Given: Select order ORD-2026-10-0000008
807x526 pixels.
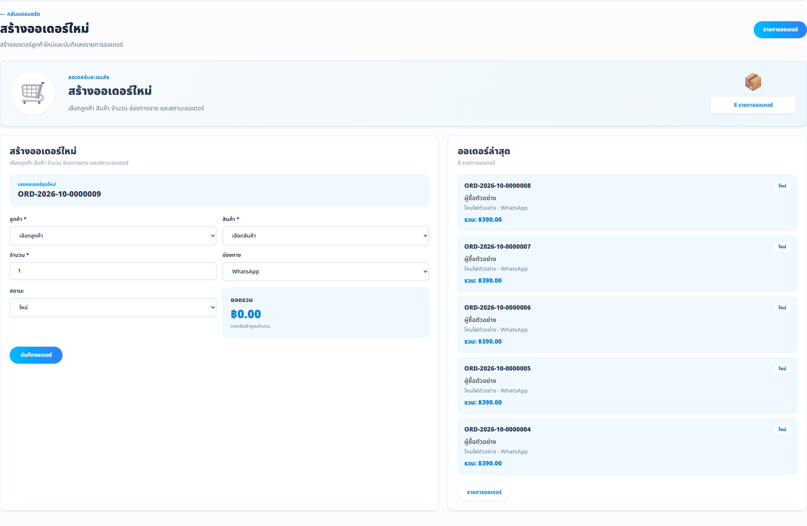Looking at the screenshot, I should click(x=627, y=203).
